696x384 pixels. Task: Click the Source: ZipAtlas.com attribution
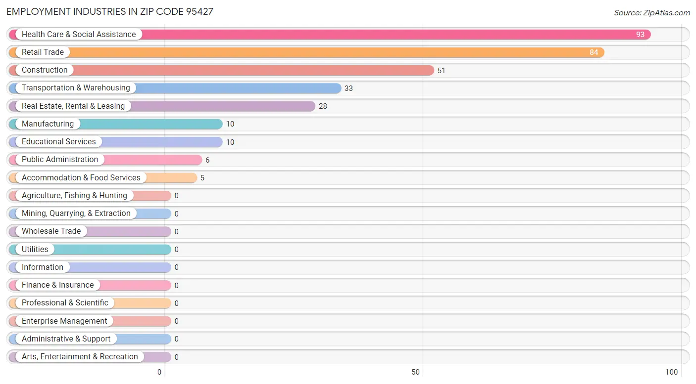coord(651,13)
